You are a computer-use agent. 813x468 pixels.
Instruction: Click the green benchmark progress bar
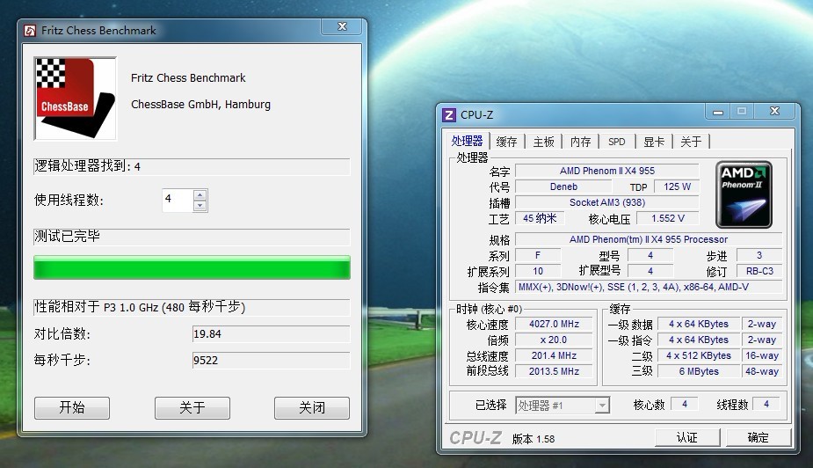pyautogui.click(x=192, y=267)
